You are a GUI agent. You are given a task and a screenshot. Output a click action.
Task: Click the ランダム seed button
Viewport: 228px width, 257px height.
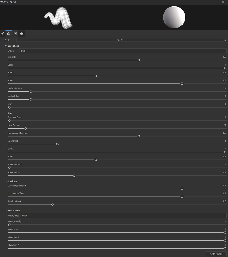tap(120, 40)
